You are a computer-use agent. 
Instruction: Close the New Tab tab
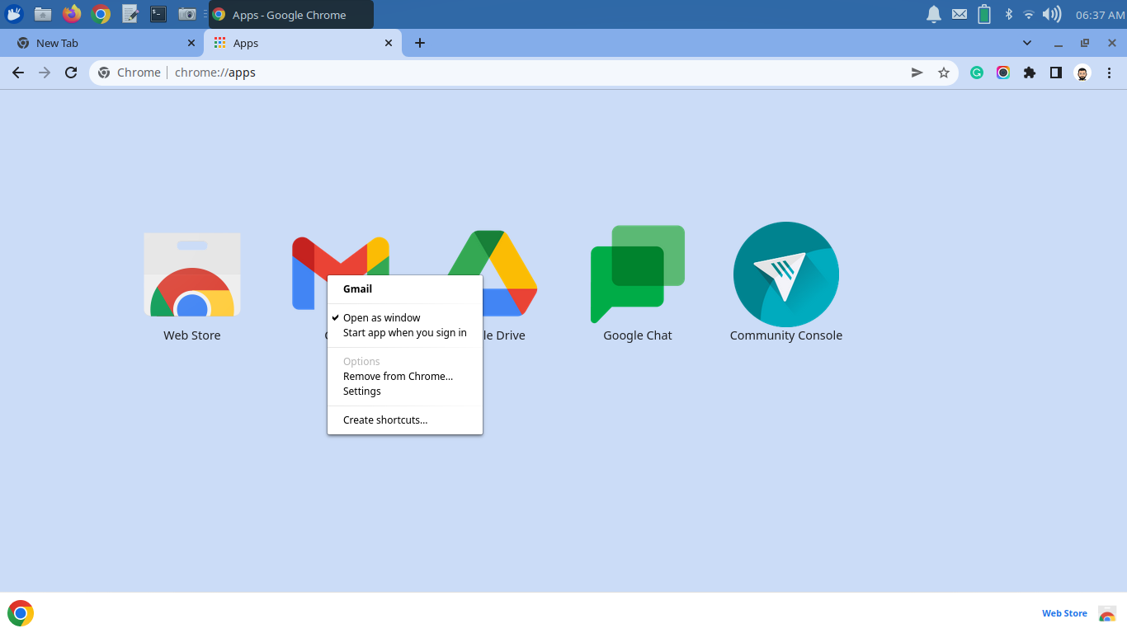191,43
